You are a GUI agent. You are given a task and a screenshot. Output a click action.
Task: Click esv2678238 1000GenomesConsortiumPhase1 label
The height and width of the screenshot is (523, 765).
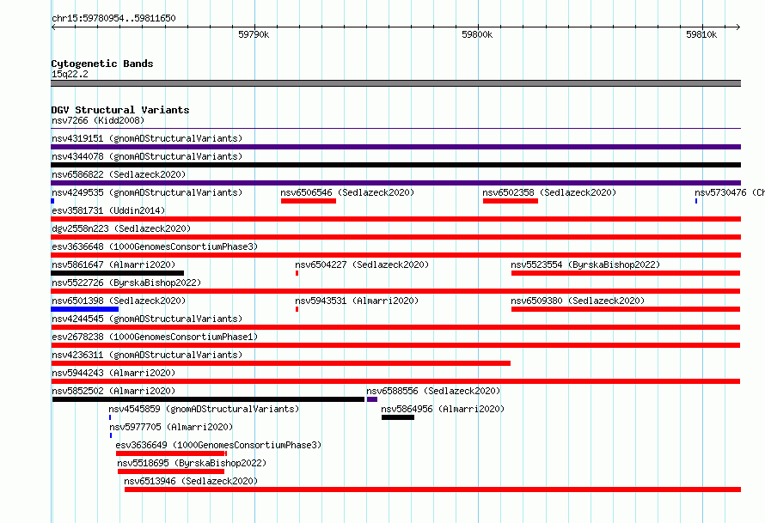point(155,337)
